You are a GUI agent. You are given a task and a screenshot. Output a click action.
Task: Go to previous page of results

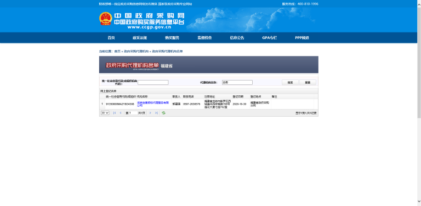[x=120, y=113]
